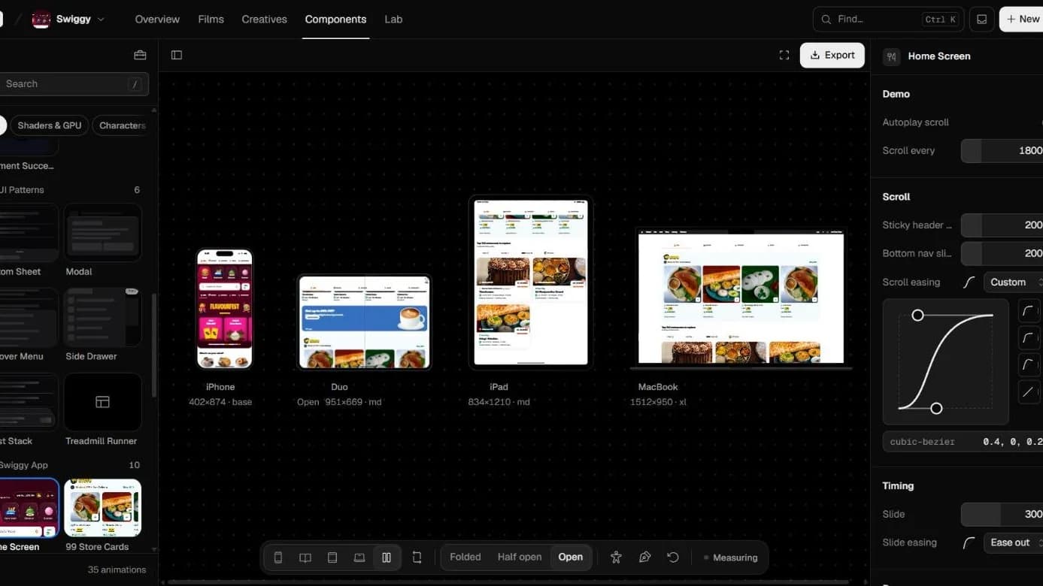Image resolution: width=1043 pixels, height=586 pixels.
Task: Click the Treadmill Runner layout icon
Action: click(102, 402)
